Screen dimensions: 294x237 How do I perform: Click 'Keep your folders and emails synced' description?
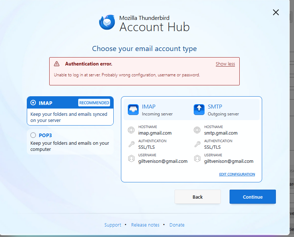point(69,117)
